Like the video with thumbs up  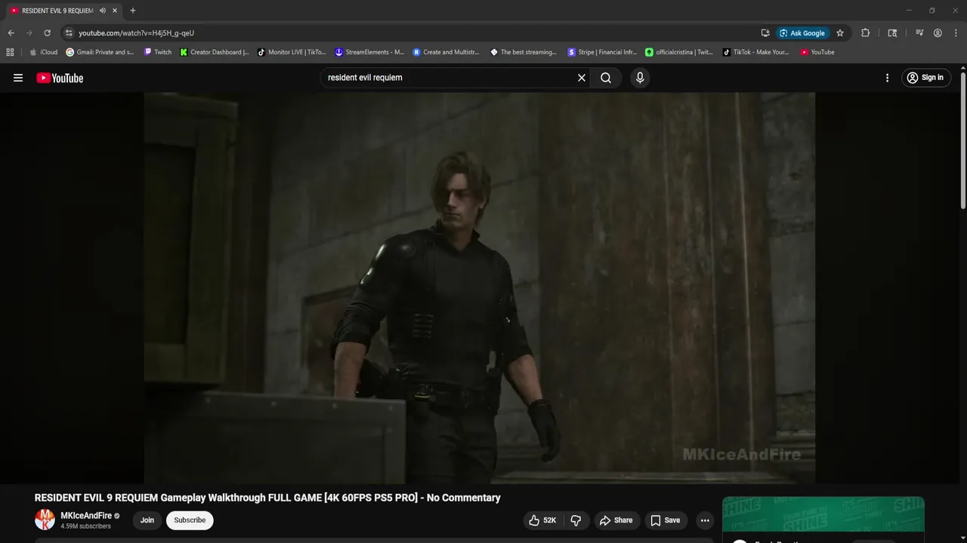pyautogui.click(x=543, y=520)
